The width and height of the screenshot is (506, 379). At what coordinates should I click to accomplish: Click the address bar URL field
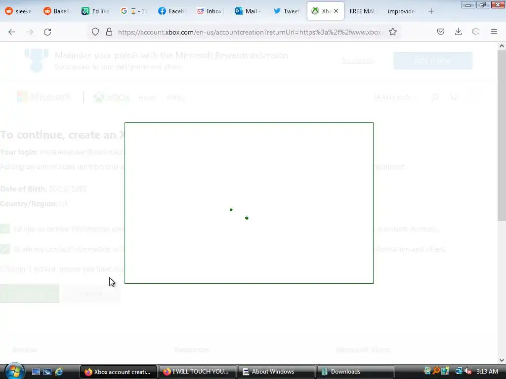(251, 32)
